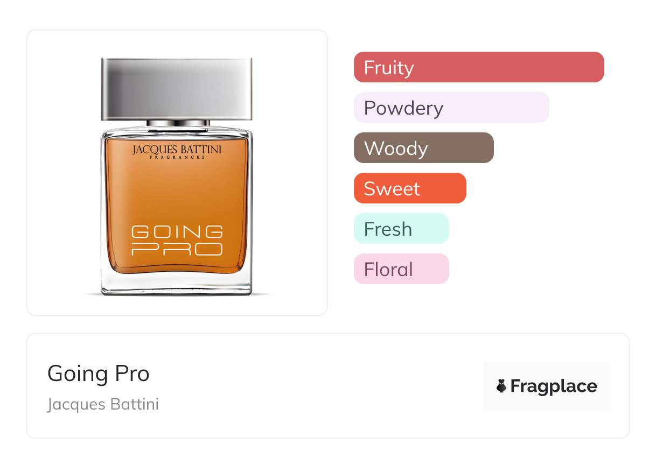This screenshot has height=465, width=656.
Task: Select the Floral accord bar
Action: point(401,269)
